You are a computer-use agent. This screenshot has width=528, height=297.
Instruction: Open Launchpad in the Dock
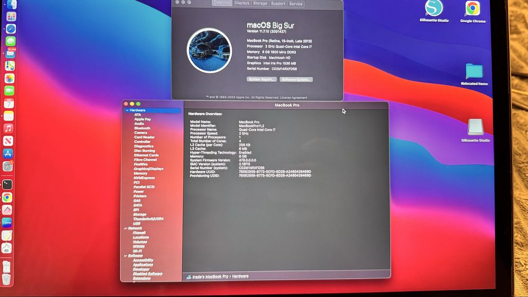[11, 16]
